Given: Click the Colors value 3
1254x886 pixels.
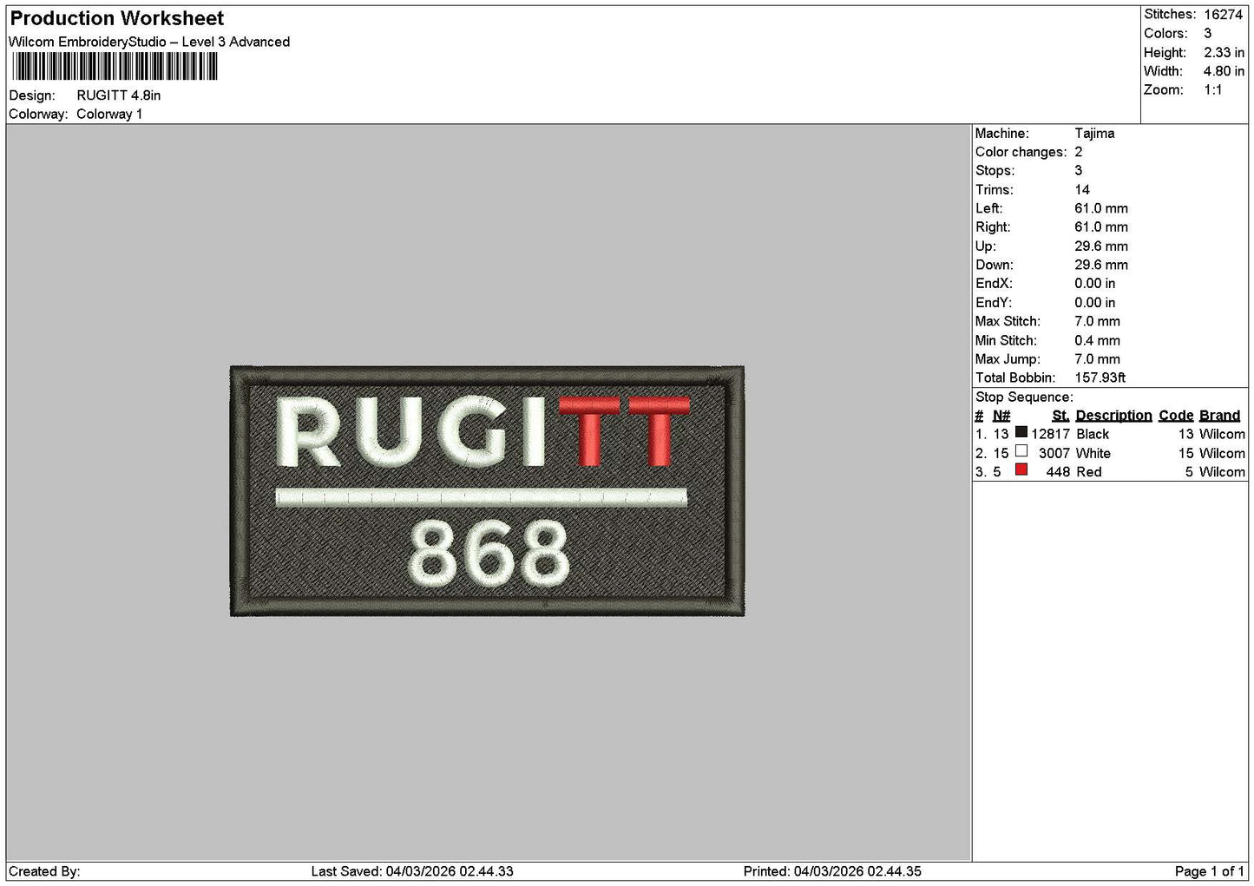Looking at the screenshot, I should coord(1207,33).
